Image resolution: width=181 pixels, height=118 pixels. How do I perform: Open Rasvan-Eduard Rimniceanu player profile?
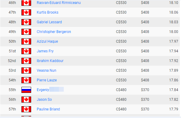59,3
